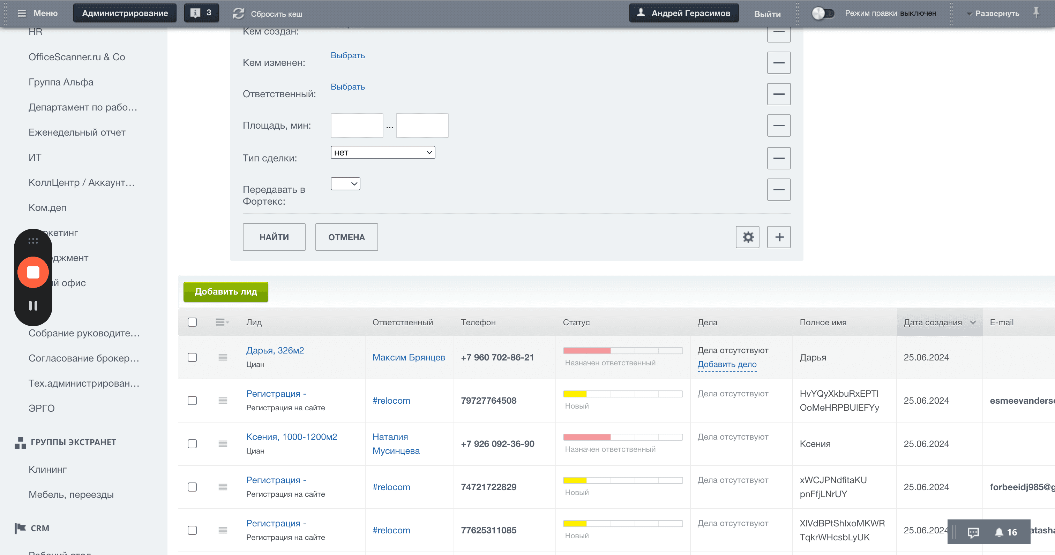This screenshot has width=1055, height=555.
Task: Click the first Площадь, мин input field
Action: [357, 125]
